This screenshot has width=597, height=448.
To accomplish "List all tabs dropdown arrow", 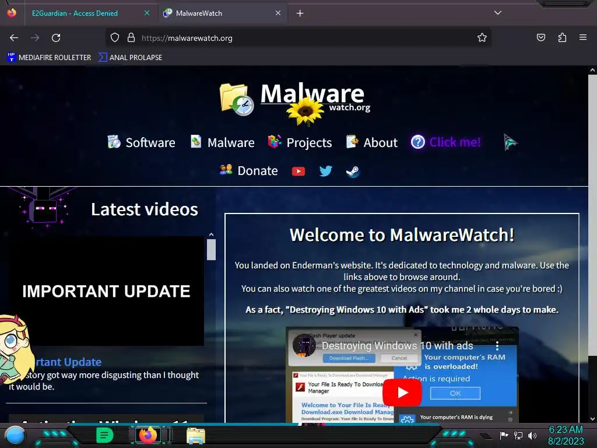I will (498, 13).
